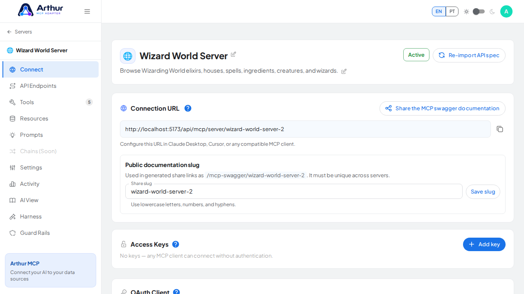Click the AI View book icon

click(x=13, y=200)
